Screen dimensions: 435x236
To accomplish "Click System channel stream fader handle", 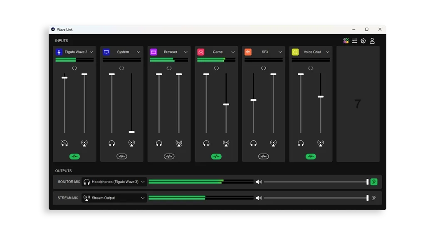I will coord(131,132).
